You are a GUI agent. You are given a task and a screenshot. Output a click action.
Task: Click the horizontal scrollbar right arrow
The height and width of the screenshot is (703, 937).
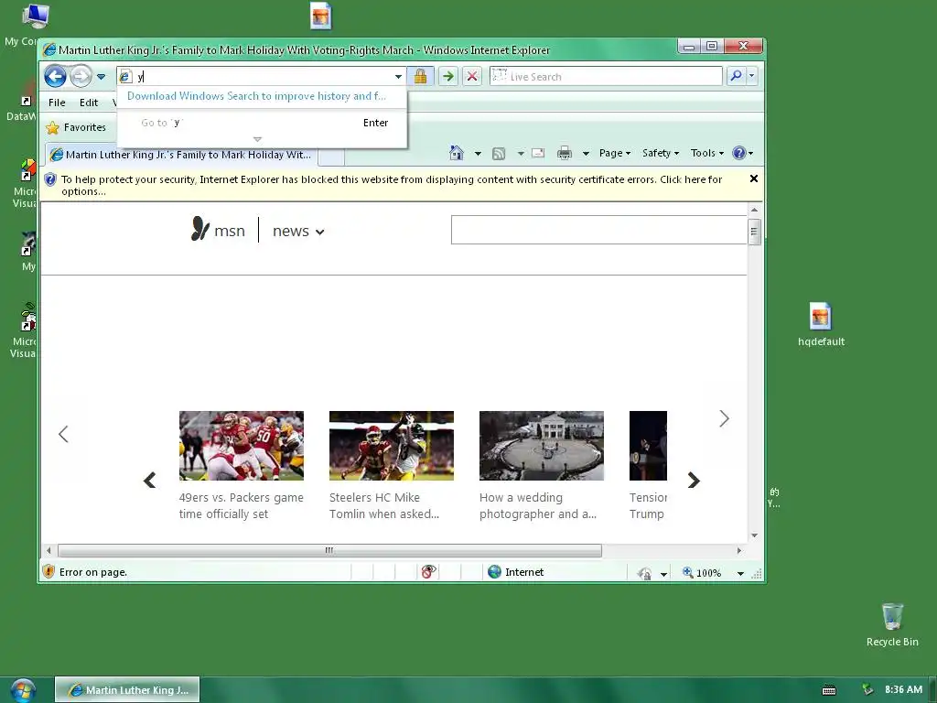click(x=739, y=550)
